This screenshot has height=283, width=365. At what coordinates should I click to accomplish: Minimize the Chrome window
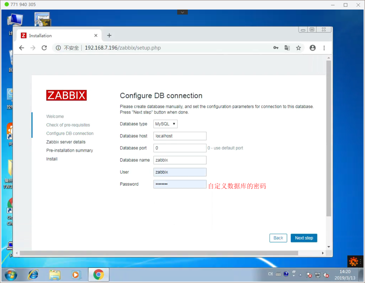tap(303, 29)
